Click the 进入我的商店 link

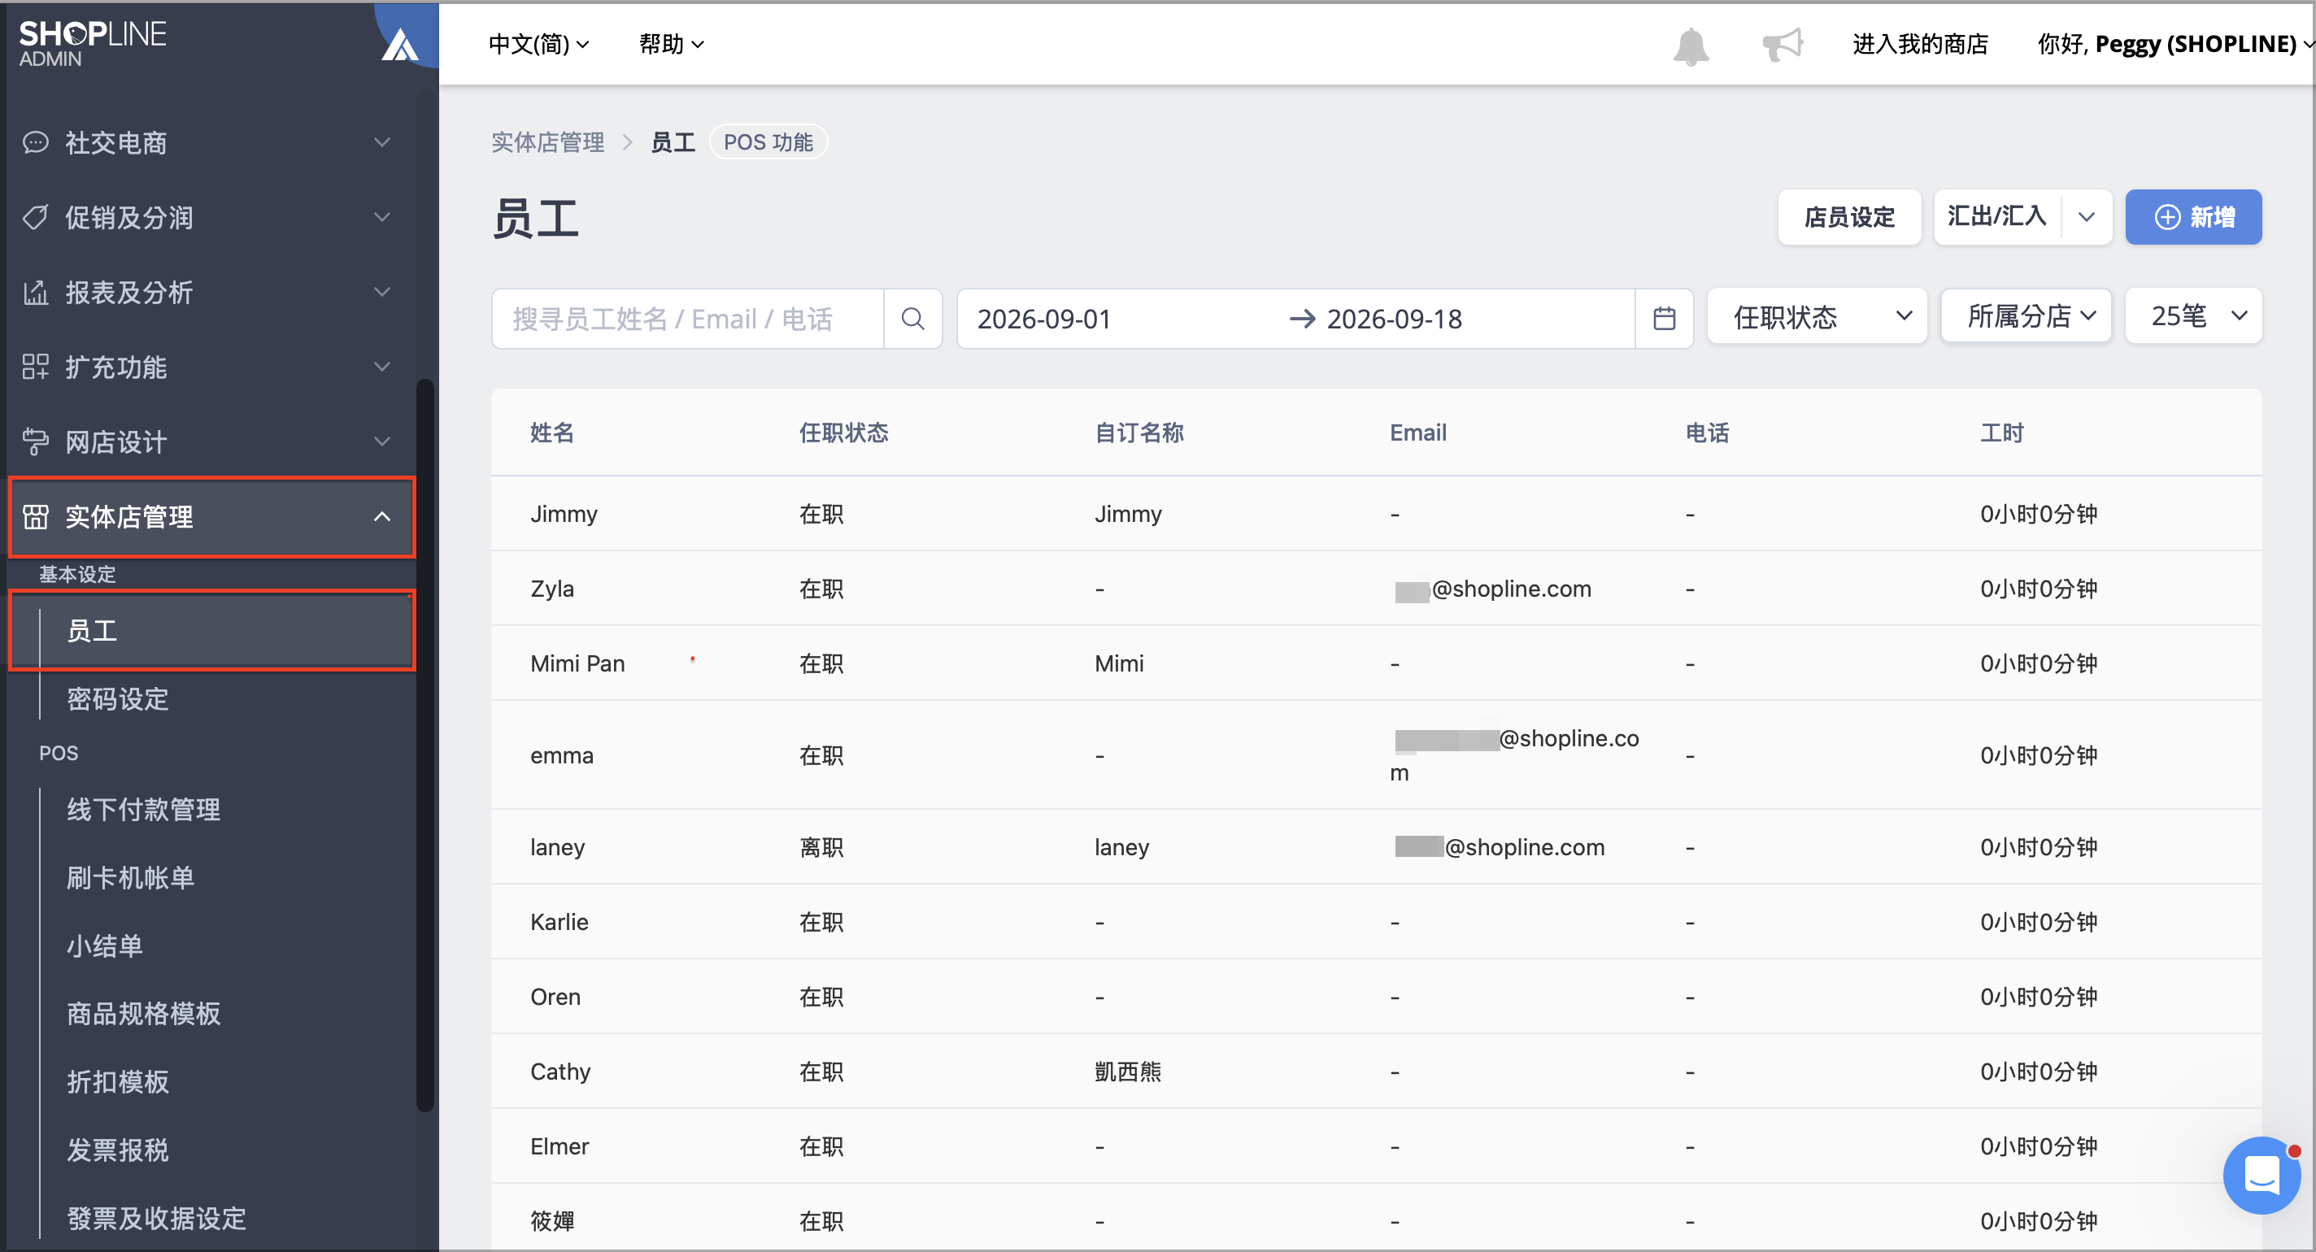(x=1921, y=43)
